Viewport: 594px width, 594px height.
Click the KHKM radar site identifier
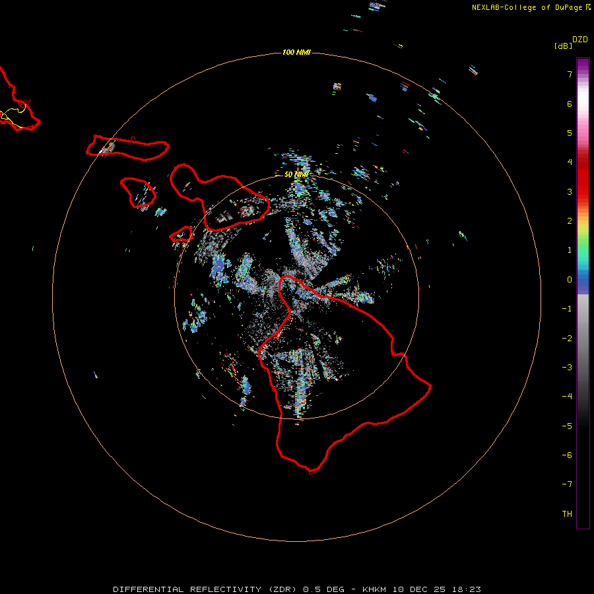click(374, 589)
